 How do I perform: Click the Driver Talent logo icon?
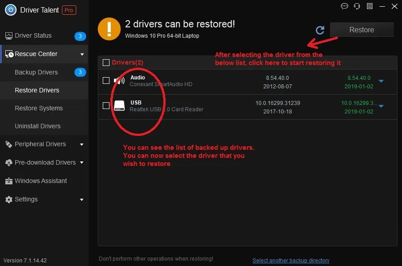10,10
